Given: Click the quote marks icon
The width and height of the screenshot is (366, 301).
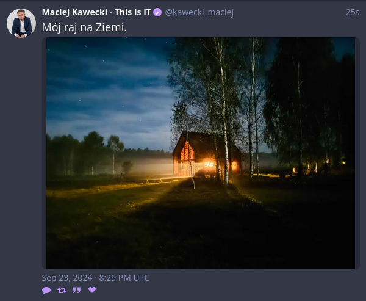Looking at the screenshot, I should click(x=77, y=290).
